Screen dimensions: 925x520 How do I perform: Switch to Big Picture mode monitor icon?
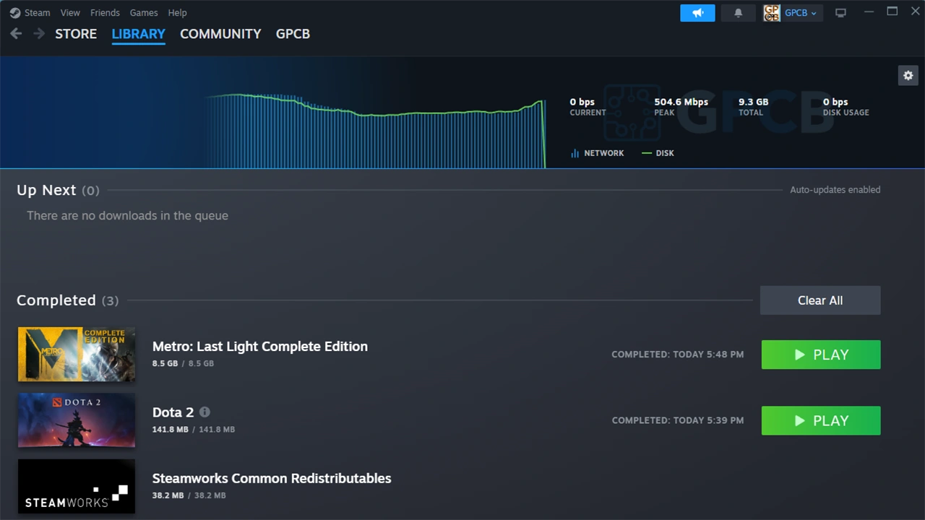click(840, 13)
